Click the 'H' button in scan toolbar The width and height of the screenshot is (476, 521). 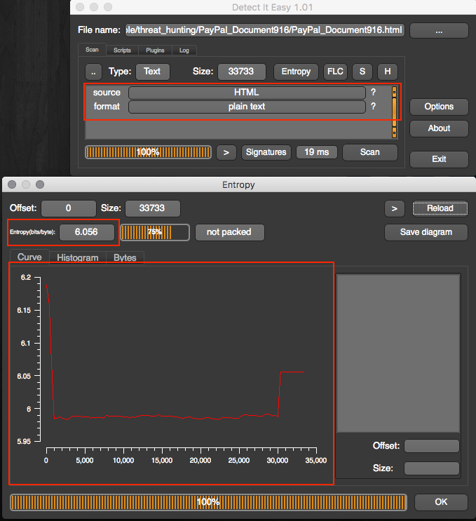click(388, 72)
